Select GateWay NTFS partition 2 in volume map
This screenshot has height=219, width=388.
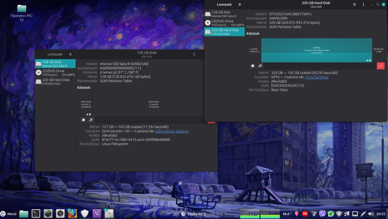[x=317, y=51]
